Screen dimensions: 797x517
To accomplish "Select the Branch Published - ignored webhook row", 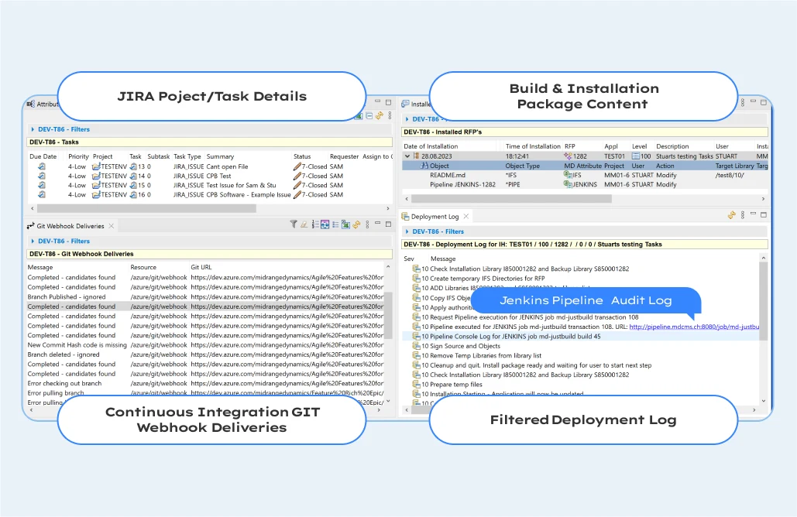I will [x=67, y=296].
